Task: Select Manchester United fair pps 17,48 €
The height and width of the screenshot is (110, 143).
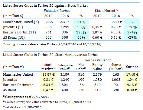Action: (x=132, y=74)
